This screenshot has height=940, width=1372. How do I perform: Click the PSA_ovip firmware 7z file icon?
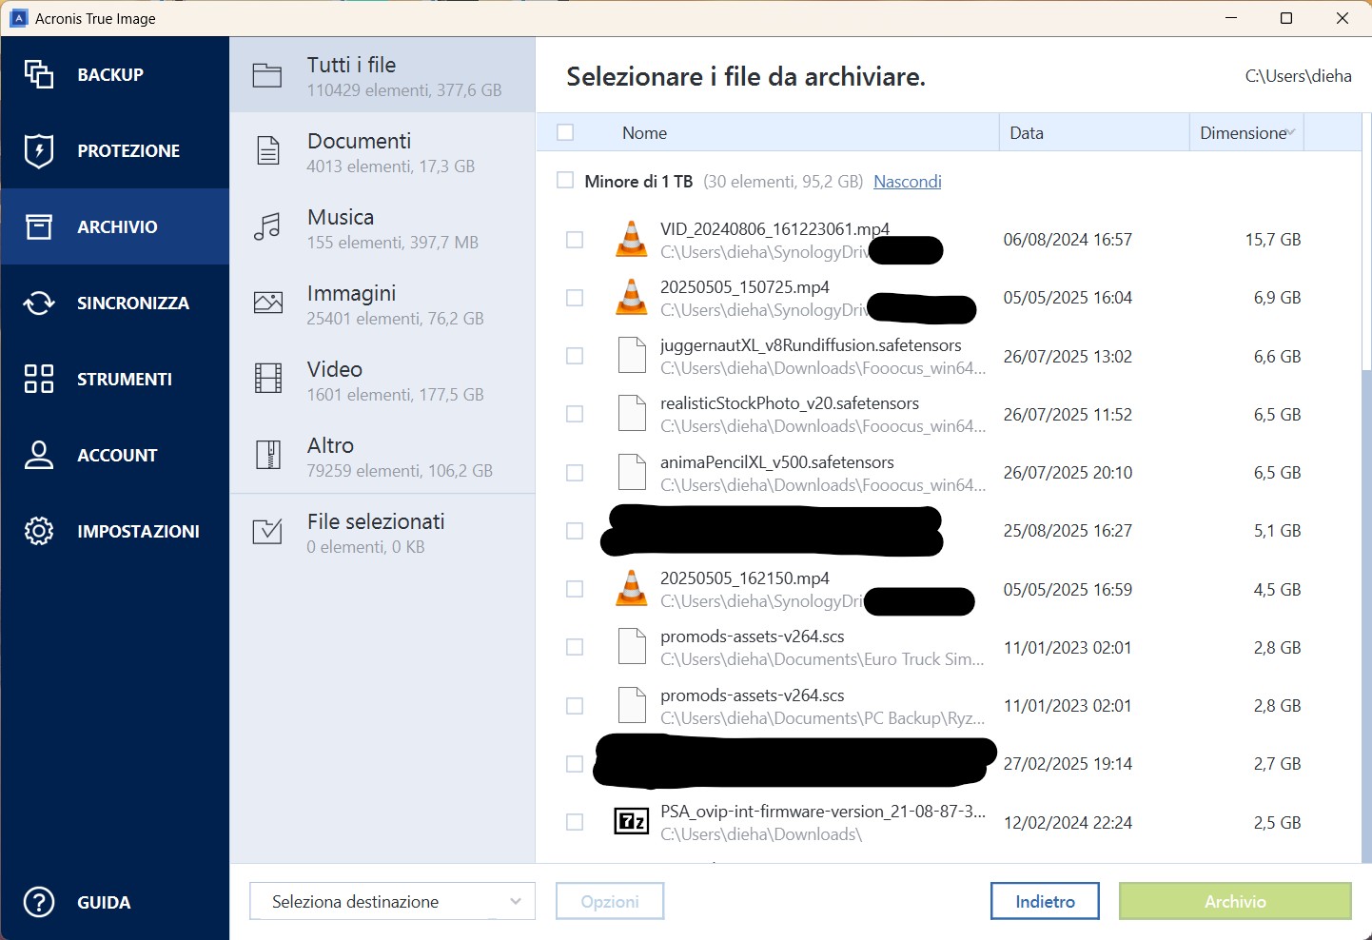(x=632, y=822)
